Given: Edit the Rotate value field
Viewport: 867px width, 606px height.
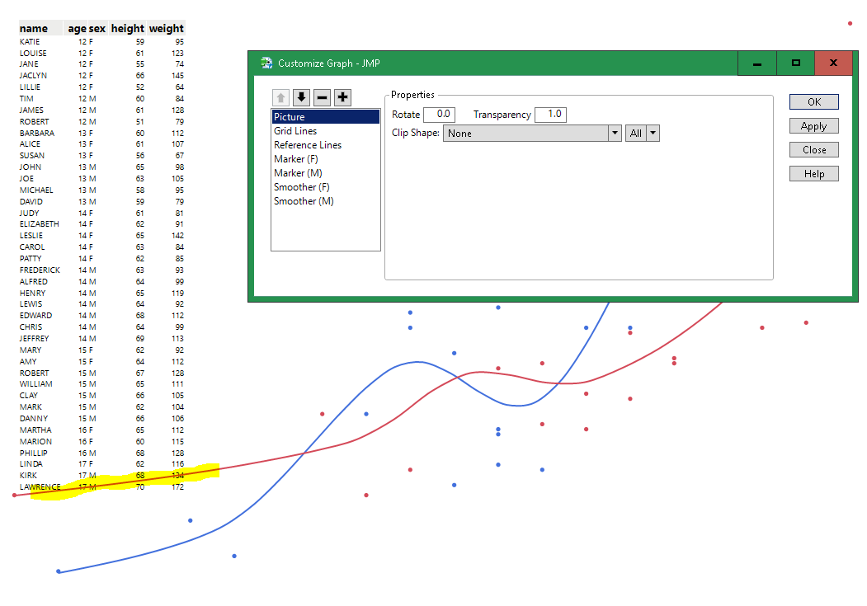Looking at the screenshot, I should pyautogui.click(x=440, y=115).
